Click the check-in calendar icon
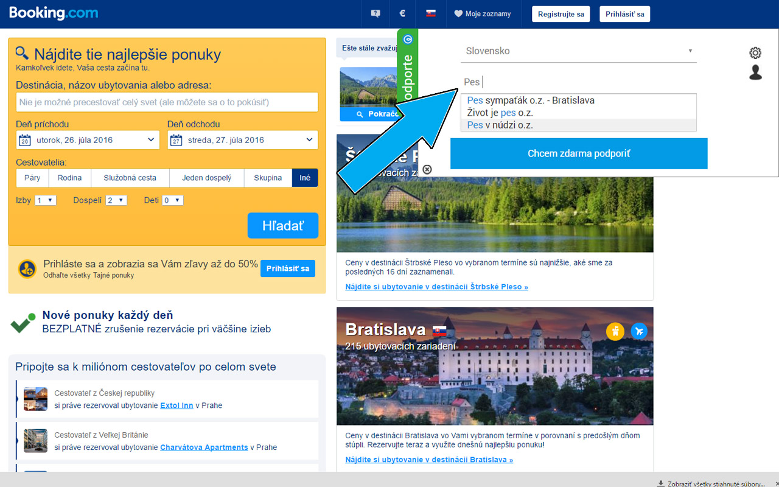The height and width of the screenshot is (487, 779). tap(25, 140)
